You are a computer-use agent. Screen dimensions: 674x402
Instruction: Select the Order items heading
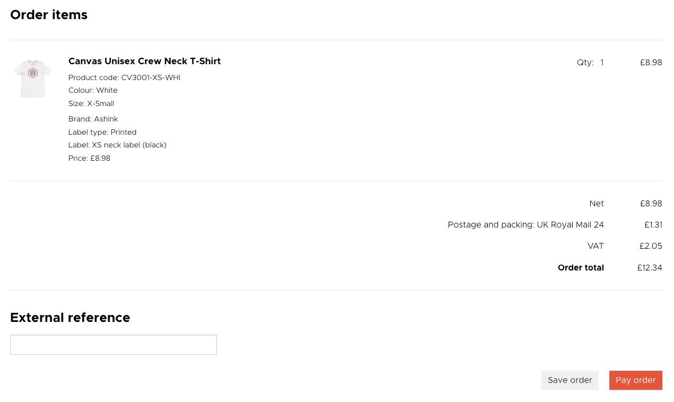pyautogui.click(x=49, y=15)
